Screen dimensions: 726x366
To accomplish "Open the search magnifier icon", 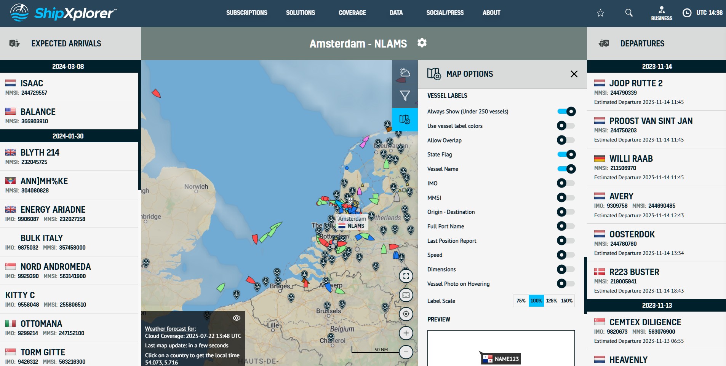I will pyautogui.click(x=629, y=13).
